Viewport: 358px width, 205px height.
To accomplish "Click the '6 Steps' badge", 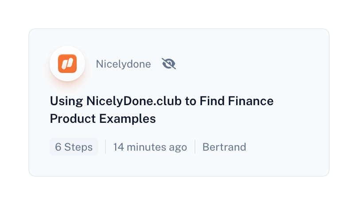I will pos(74,147).
